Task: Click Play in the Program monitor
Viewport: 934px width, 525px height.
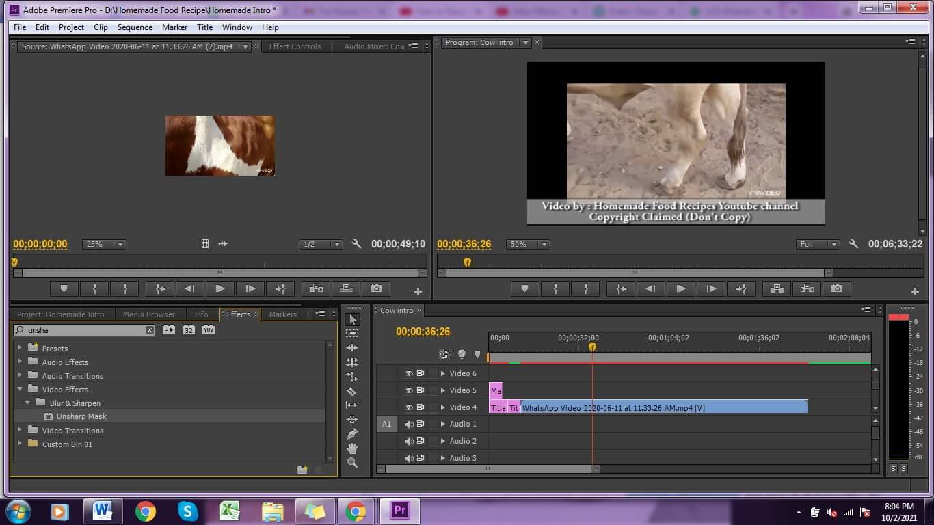Action: point(681,288)
